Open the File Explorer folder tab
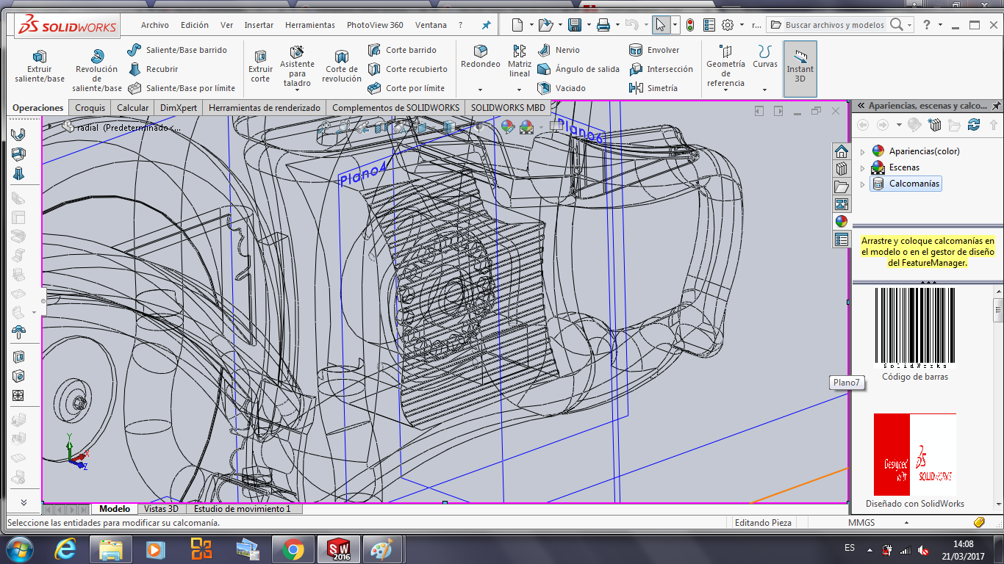 tap(842, 187)
